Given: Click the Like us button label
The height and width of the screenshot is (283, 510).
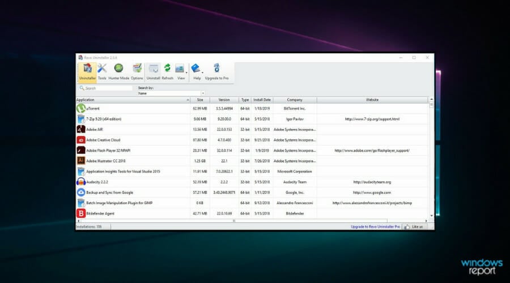Looking at the screenshot, I should [x=417, y=227].
